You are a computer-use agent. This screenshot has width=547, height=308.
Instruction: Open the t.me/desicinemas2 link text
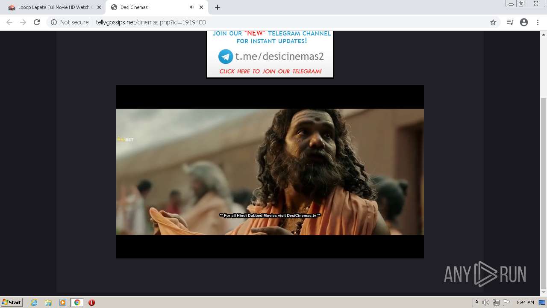pyautogui.click(x=279, y=56)
